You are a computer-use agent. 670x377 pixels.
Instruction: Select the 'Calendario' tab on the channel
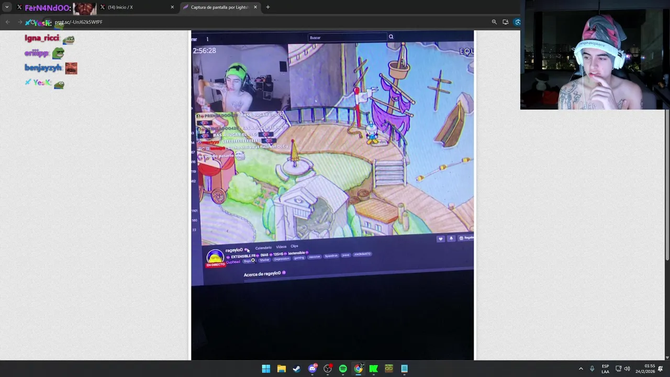(263, 248)
